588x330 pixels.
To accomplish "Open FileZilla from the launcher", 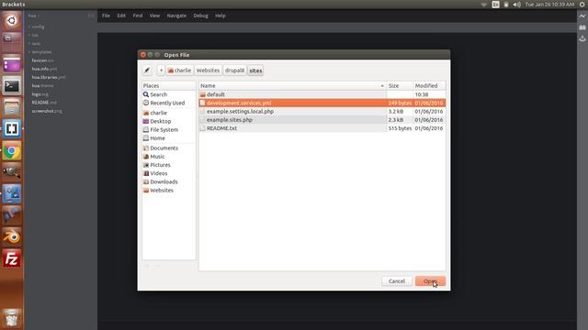I will (x=12, y=258).
